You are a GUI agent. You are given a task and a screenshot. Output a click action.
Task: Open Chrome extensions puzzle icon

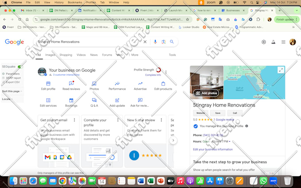tap(258, 19)
